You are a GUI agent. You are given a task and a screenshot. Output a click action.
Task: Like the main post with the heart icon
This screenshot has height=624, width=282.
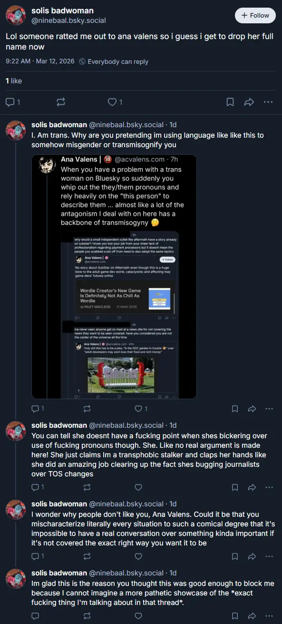[x=115, y=102]
